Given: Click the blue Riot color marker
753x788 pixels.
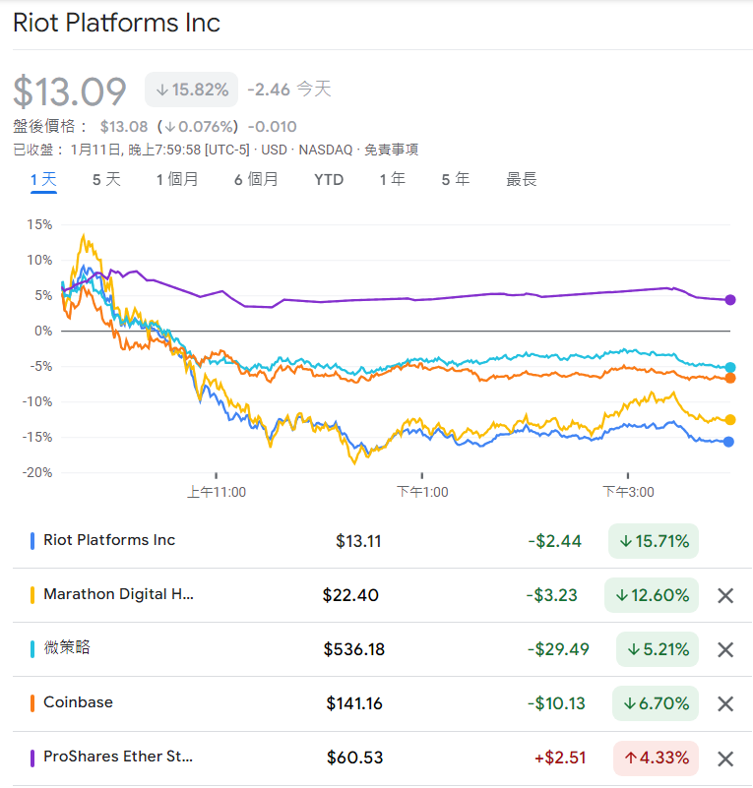Looking at the screenshot, I should pyautogui.click(x=32, y=541).
